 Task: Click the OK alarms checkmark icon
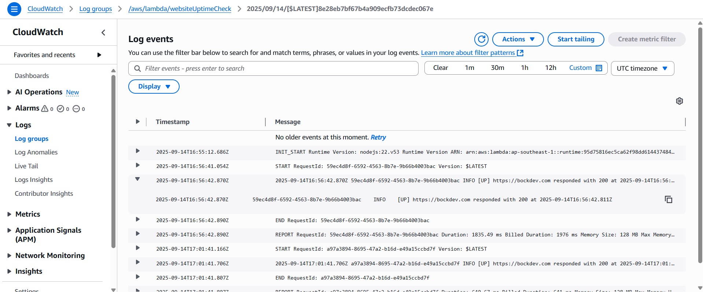(x=61, y=109)
